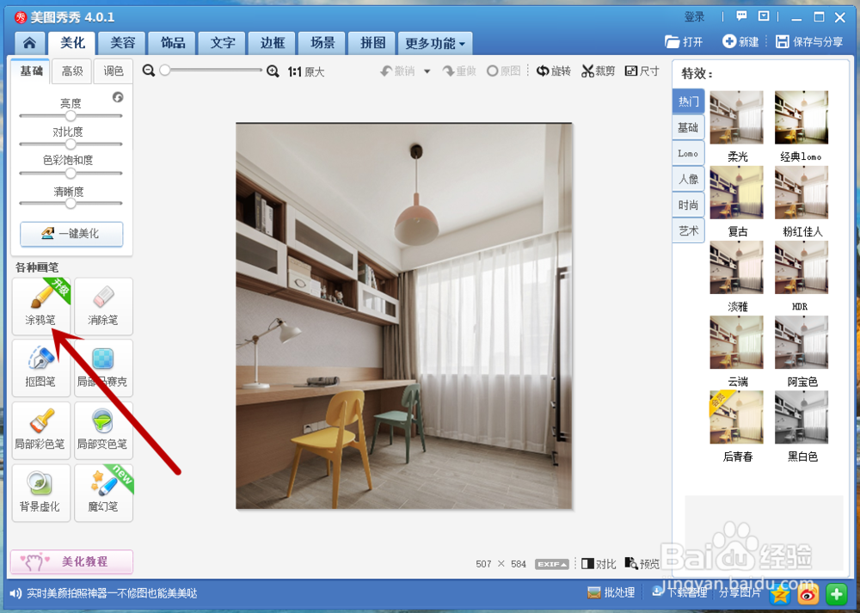Click the 旋转 rotate tool
860x613 pixels.
pyautogui.click(x=553, y=70)
